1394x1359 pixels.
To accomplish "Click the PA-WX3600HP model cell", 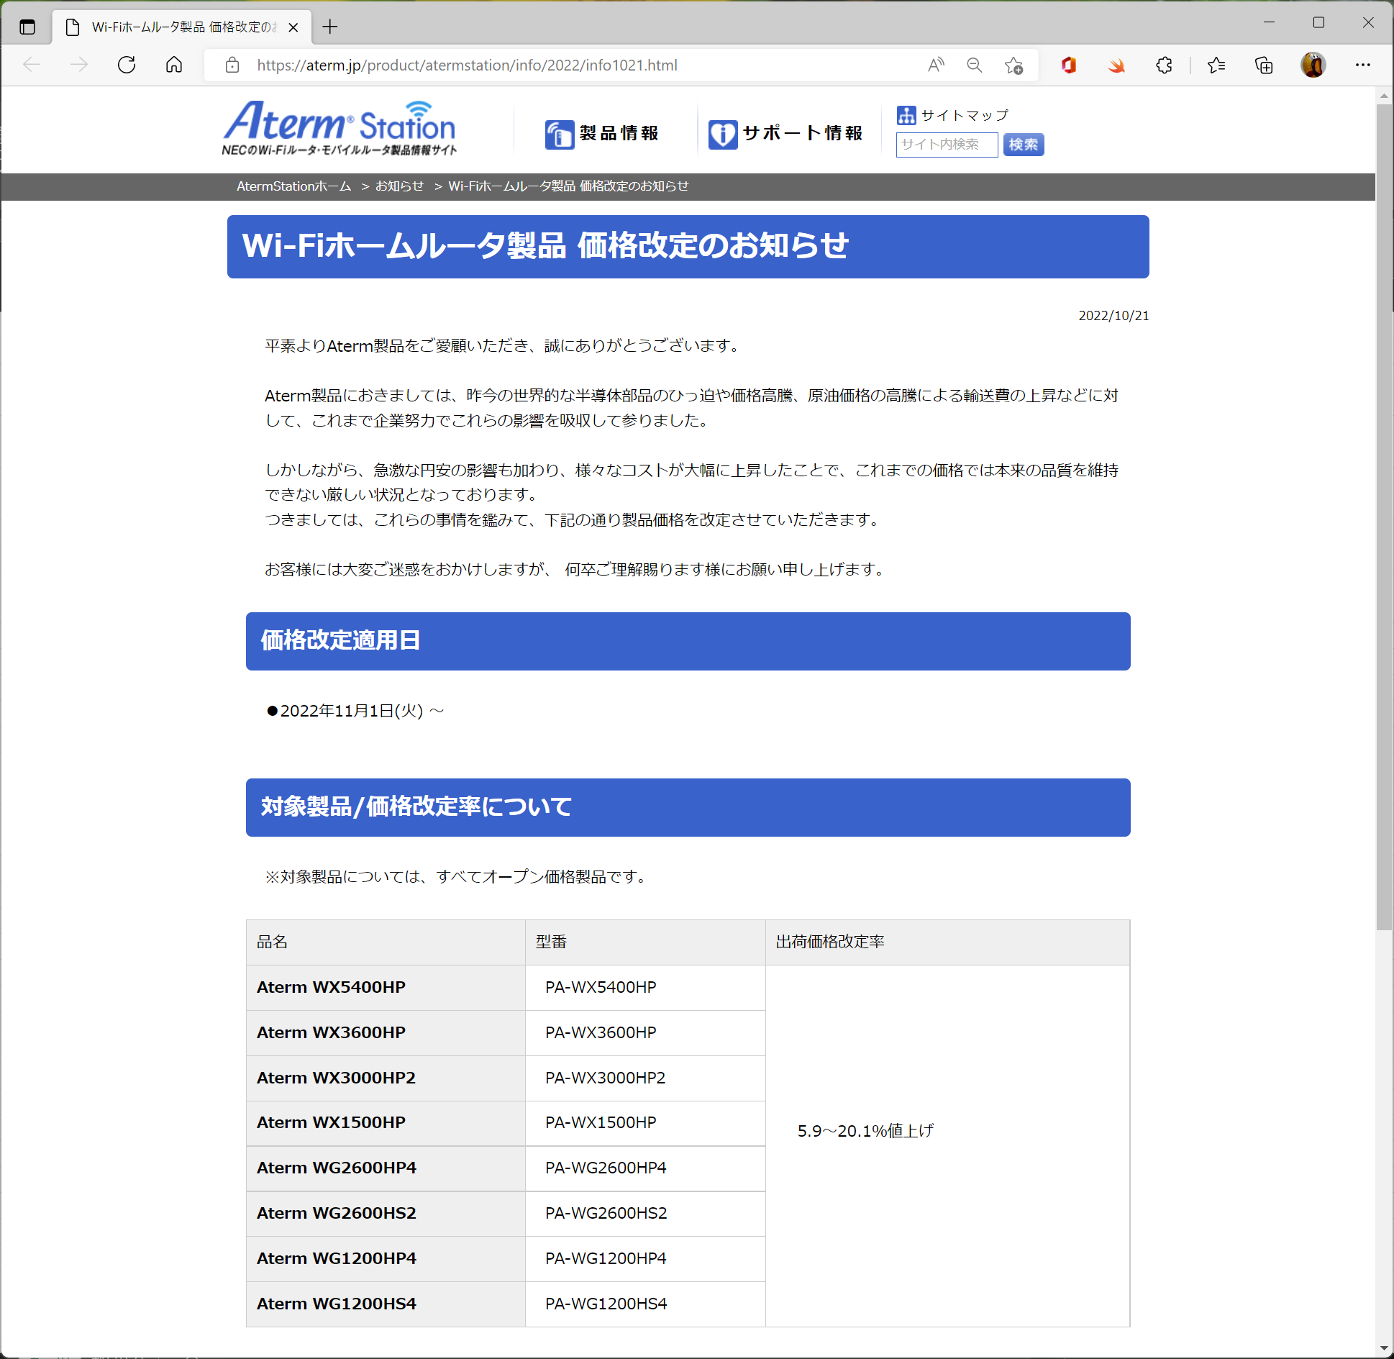I will tap(645, 1033).
